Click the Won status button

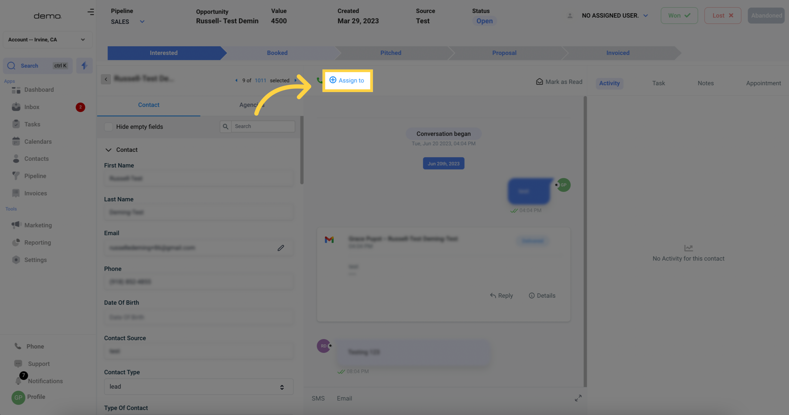coord(679,15)
